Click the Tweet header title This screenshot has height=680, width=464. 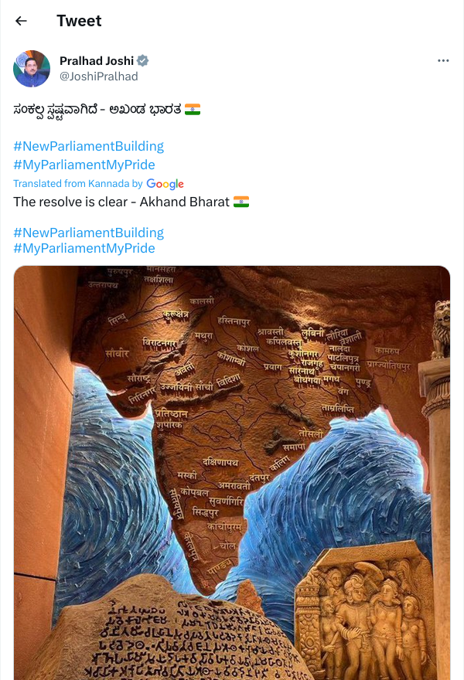tap(79, 20)
